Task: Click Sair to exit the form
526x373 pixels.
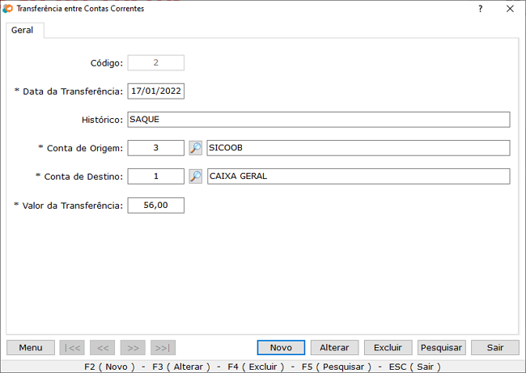Action: 494,347
